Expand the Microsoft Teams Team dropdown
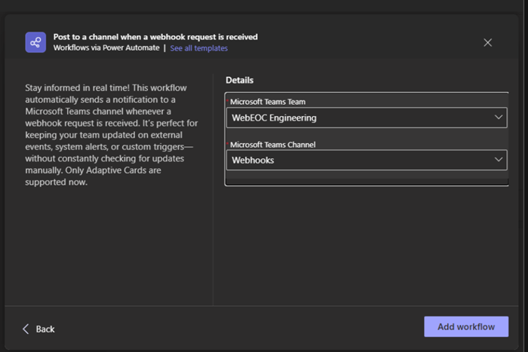This screenshot has height=352, width=528. [367, 118]
